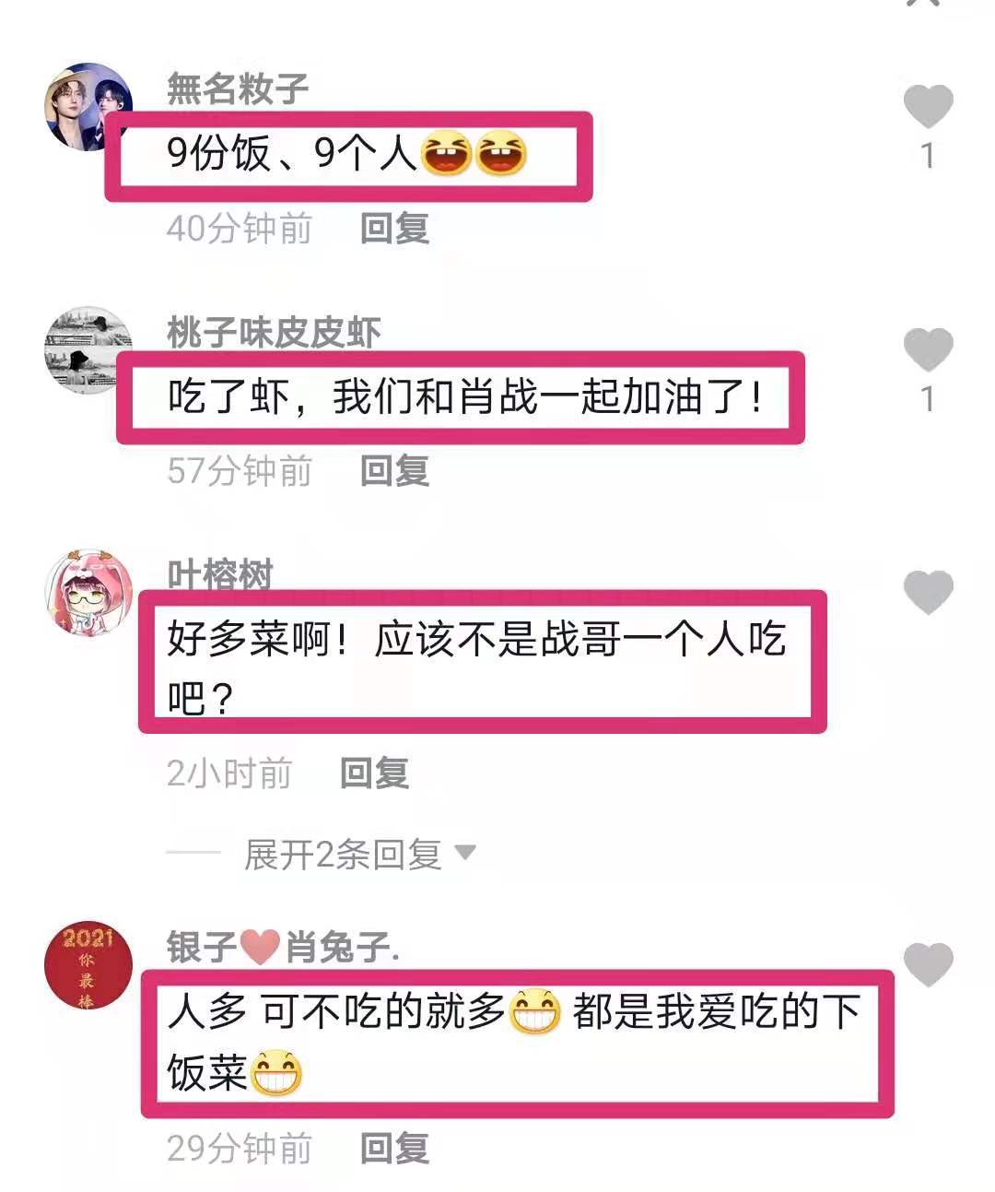Select comment 吃了虾，我们和肖战一起加油了
Viewport: 995px width, 1192px height.
465,397
